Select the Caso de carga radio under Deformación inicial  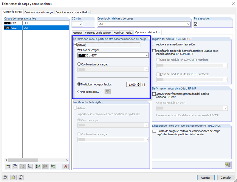click(x=79, y=50)
